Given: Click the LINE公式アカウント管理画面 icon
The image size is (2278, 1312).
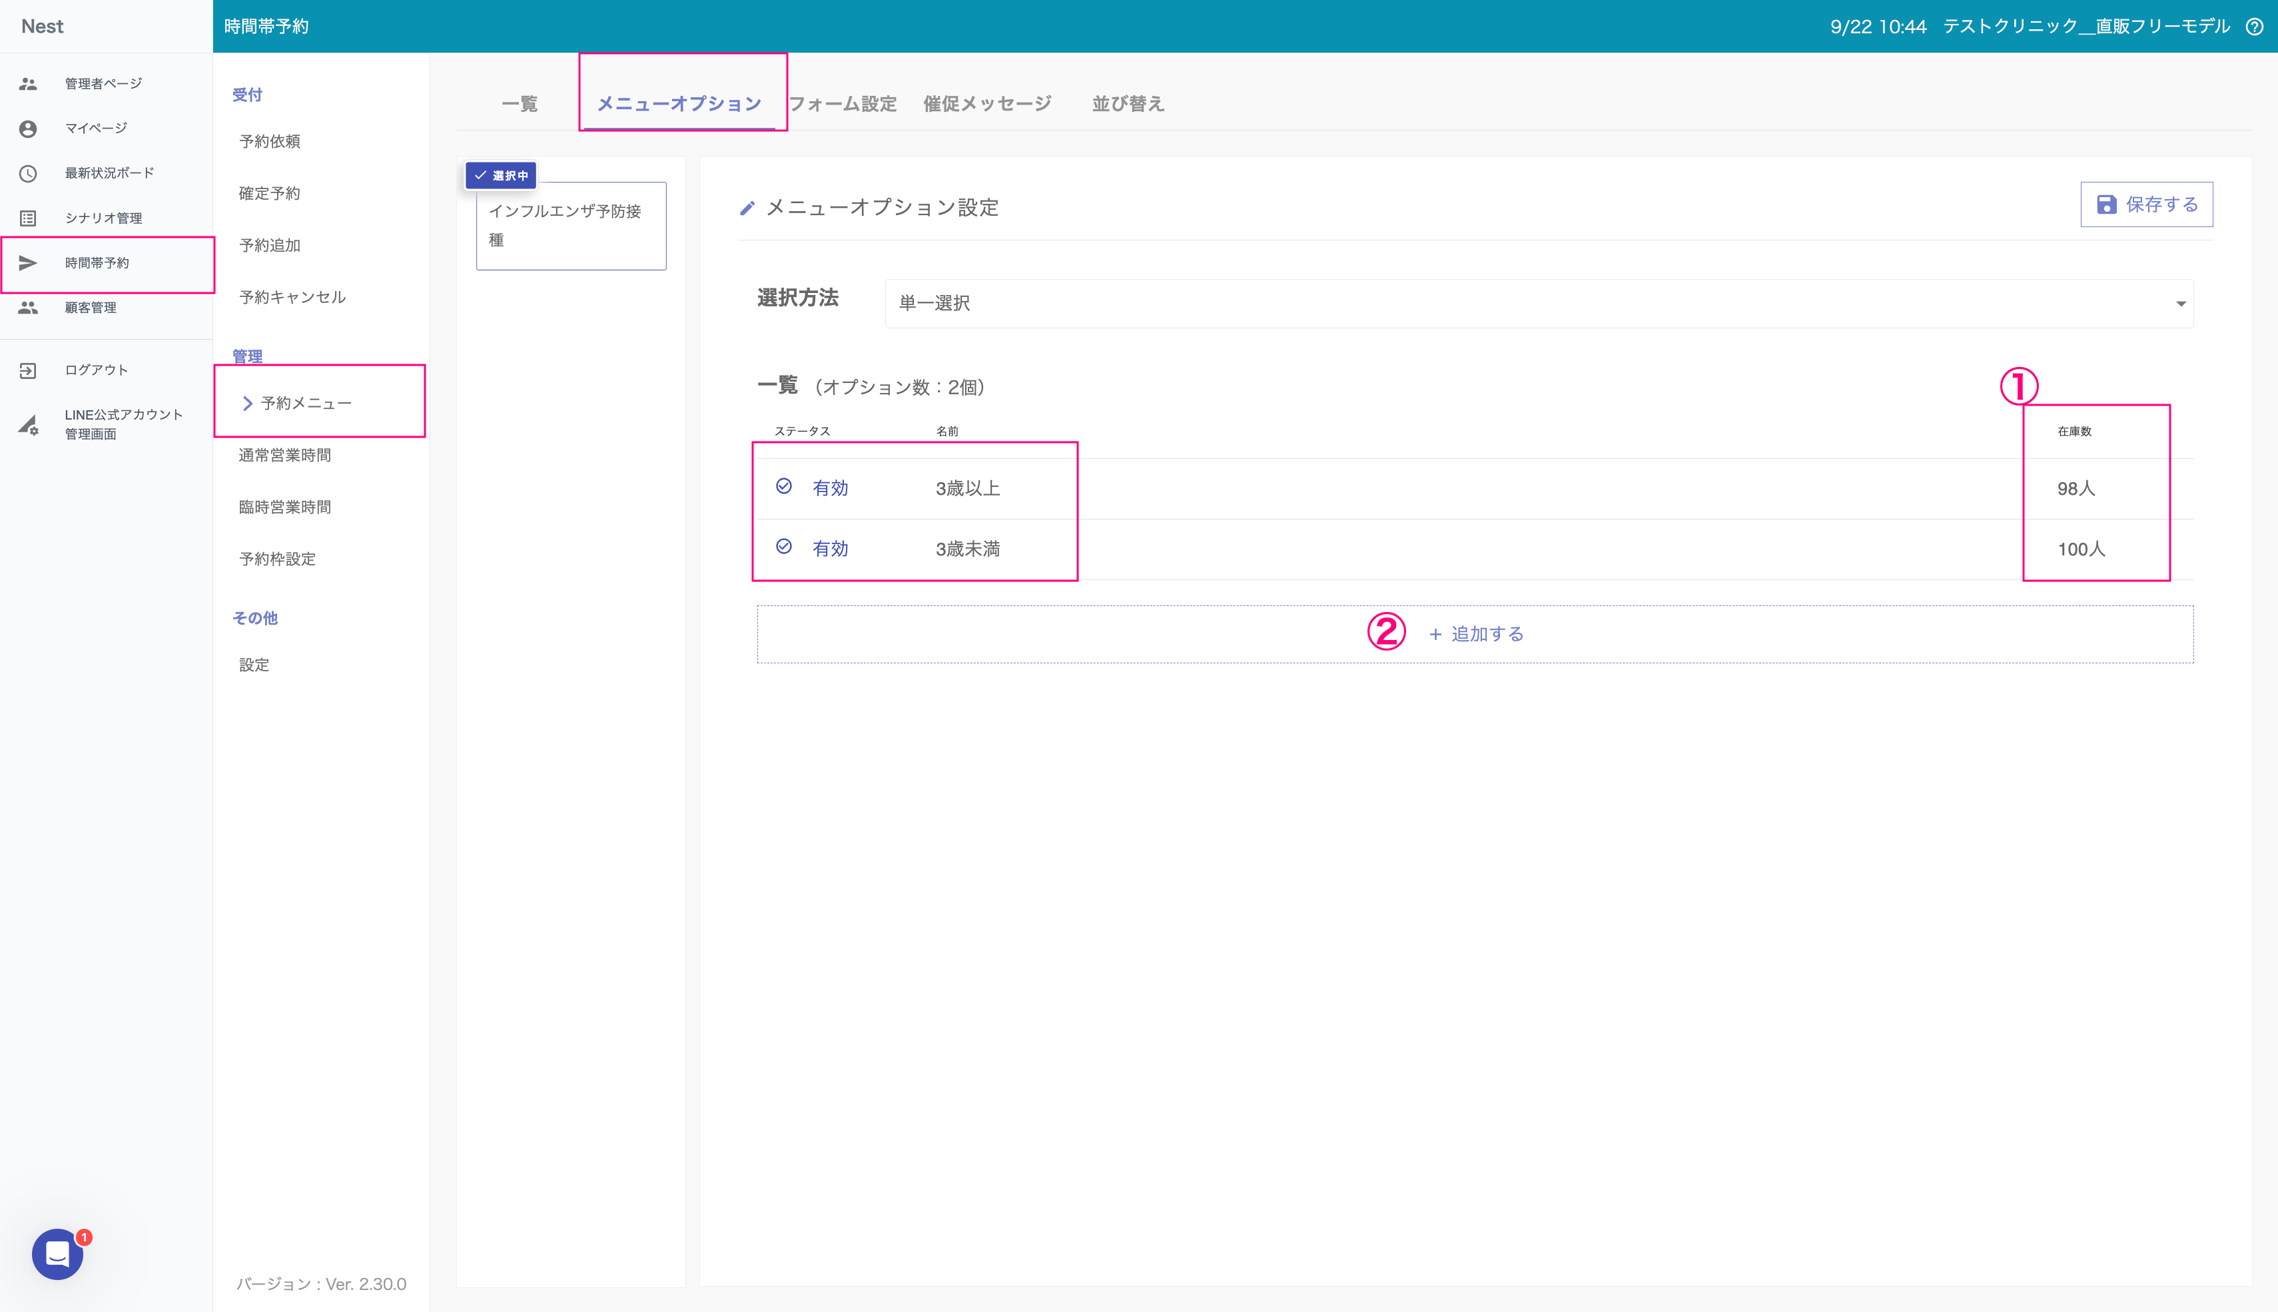Looking at the screenshot, I should point(28,424).
